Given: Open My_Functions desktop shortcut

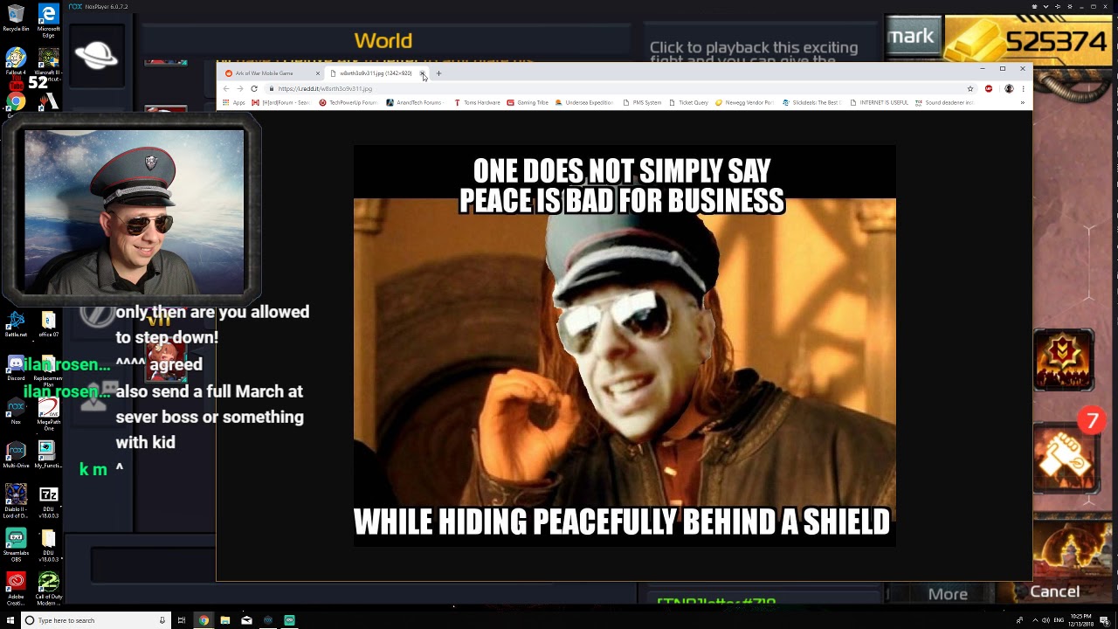Looking at the screenshot, I should (x=48, y=454).
